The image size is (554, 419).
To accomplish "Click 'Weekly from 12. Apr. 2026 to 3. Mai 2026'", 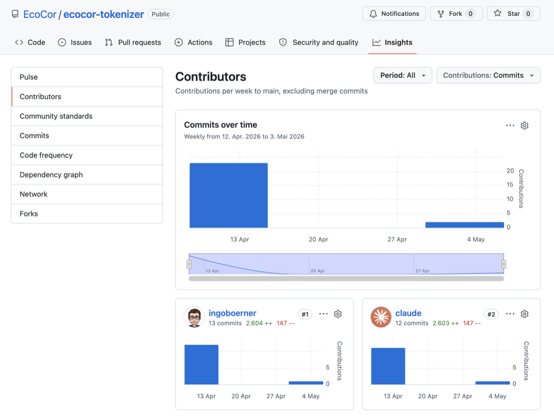I will point(244,136).
